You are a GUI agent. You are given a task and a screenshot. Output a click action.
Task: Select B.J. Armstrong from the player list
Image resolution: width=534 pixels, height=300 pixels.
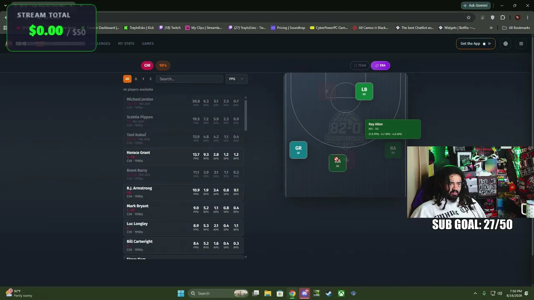[183, 192]
